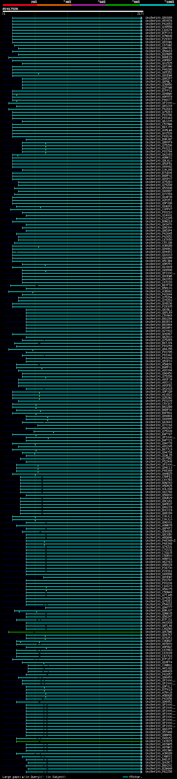Image resolution: width=177 pixels, height=779 pixels.
Task: Select the UniRef100_B6TFS9 label
Action: pyautogui.click(x=159, y=285)
